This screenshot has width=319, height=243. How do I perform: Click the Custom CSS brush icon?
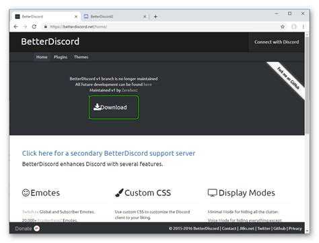click(119, 193)
